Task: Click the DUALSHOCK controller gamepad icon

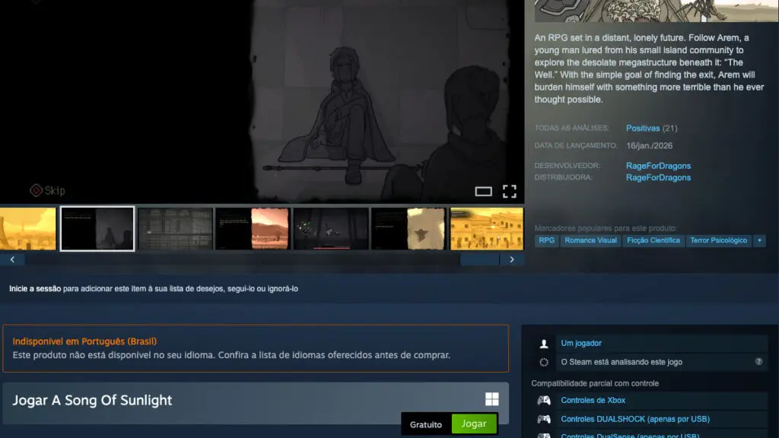Action: click(544, 420)
